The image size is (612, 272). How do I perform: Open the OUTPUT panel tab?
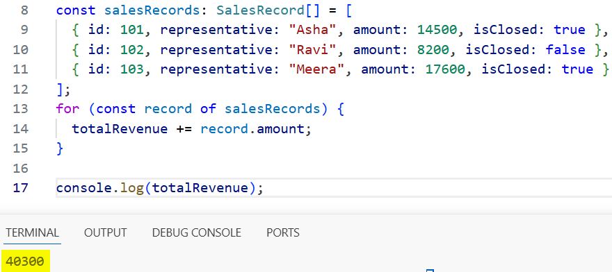coord(106,233)
